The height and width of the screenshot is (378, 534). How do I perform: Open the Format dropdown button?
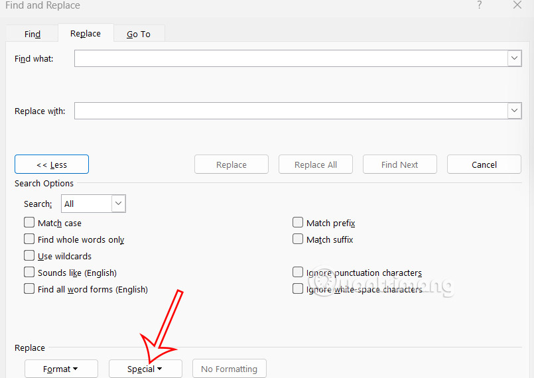tap(61, 369)
